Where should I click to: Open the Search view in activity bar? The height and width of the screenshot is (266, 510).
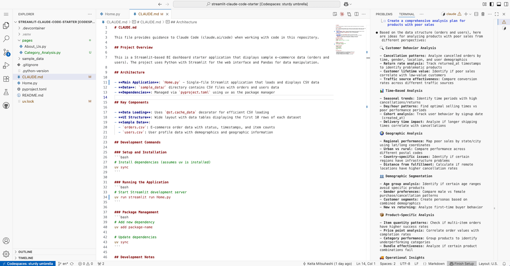click(x=6, y=39)
